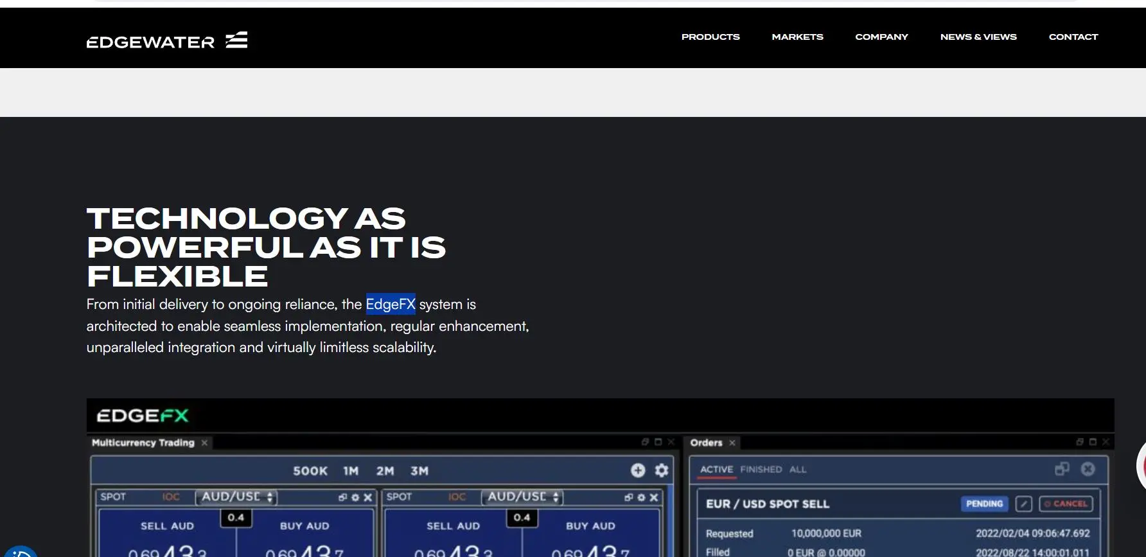
Task: Restore the Multicurrency Trading panel
Action: coord(646,442)
